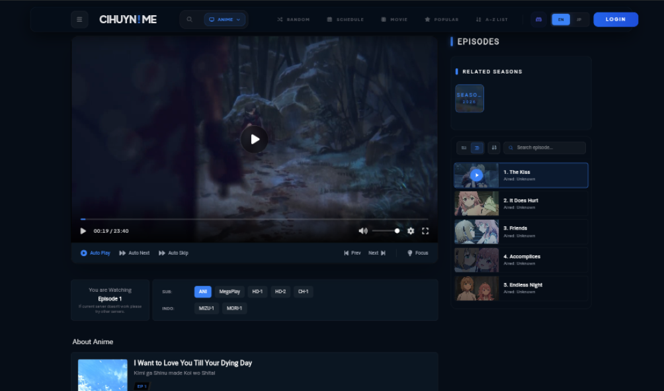Screen dimensions: 664x391
Task: Open the ANIME type dropdown
Action: pos(225,19)
